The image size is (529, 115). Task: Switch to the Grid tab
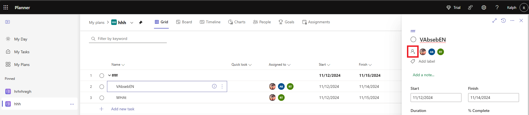(x=162, y=22)
